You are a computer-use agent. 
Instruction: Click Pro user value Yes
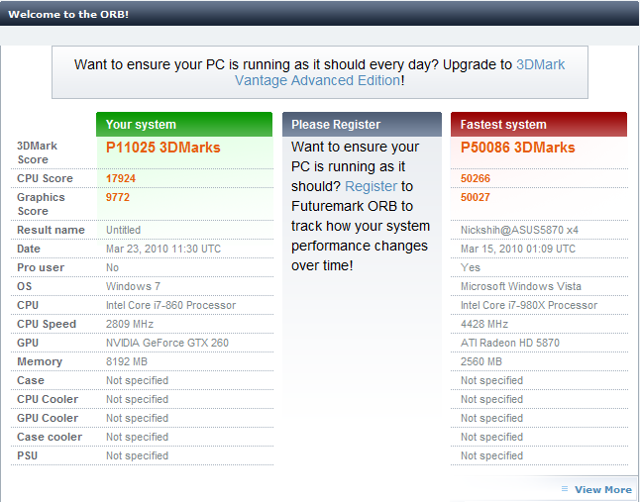(471, 267)
